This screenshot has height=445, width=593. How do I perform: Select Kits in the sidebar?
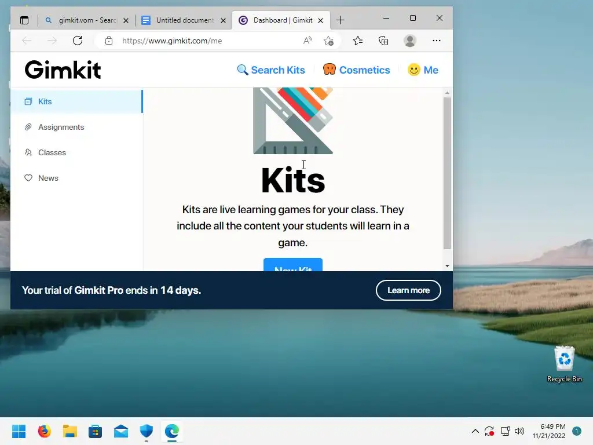[x=76, y=101]
